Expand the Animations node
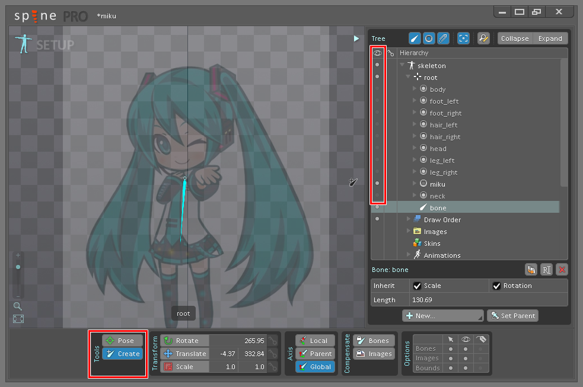This screenshot has height=387, width=583. 409,254
